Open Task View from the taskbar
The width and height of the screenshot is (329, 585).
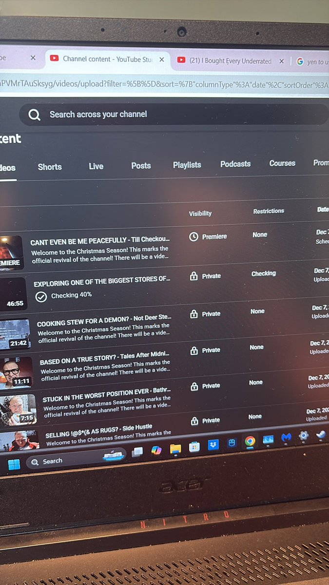pyautogui.click(x=137, y=451)
